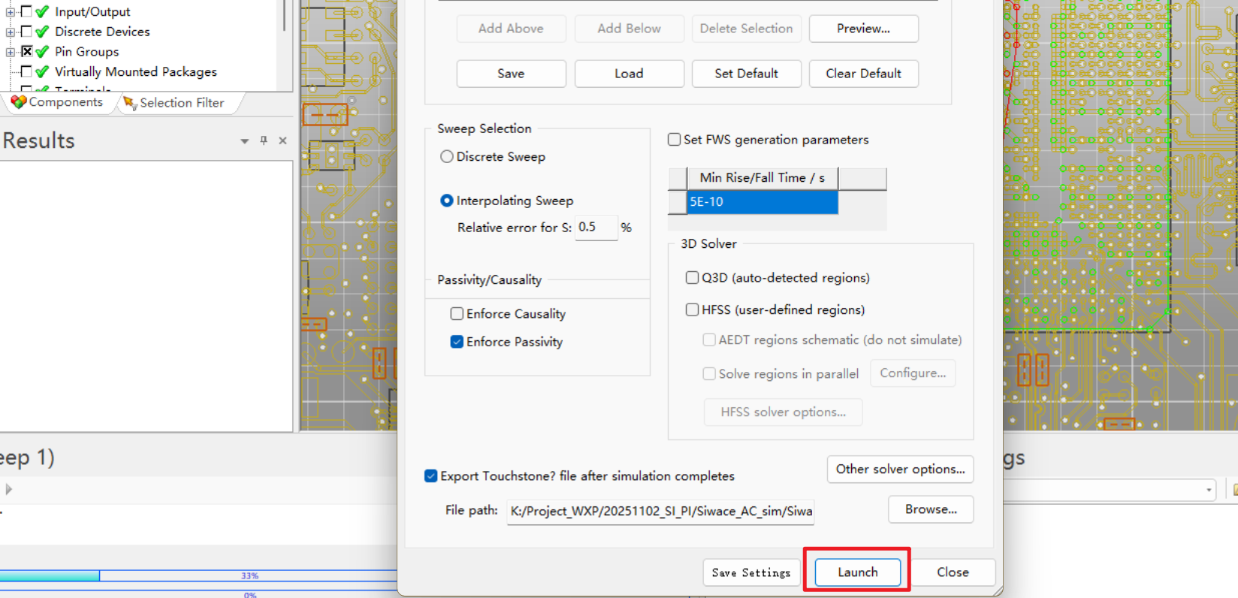The image size is (1238, 598).
Task: Click the Save button in the dialog
Action: tap(511, 74)
